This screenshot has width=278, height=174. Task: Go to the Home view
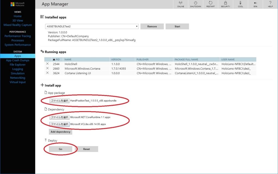(x=18, y=16)
